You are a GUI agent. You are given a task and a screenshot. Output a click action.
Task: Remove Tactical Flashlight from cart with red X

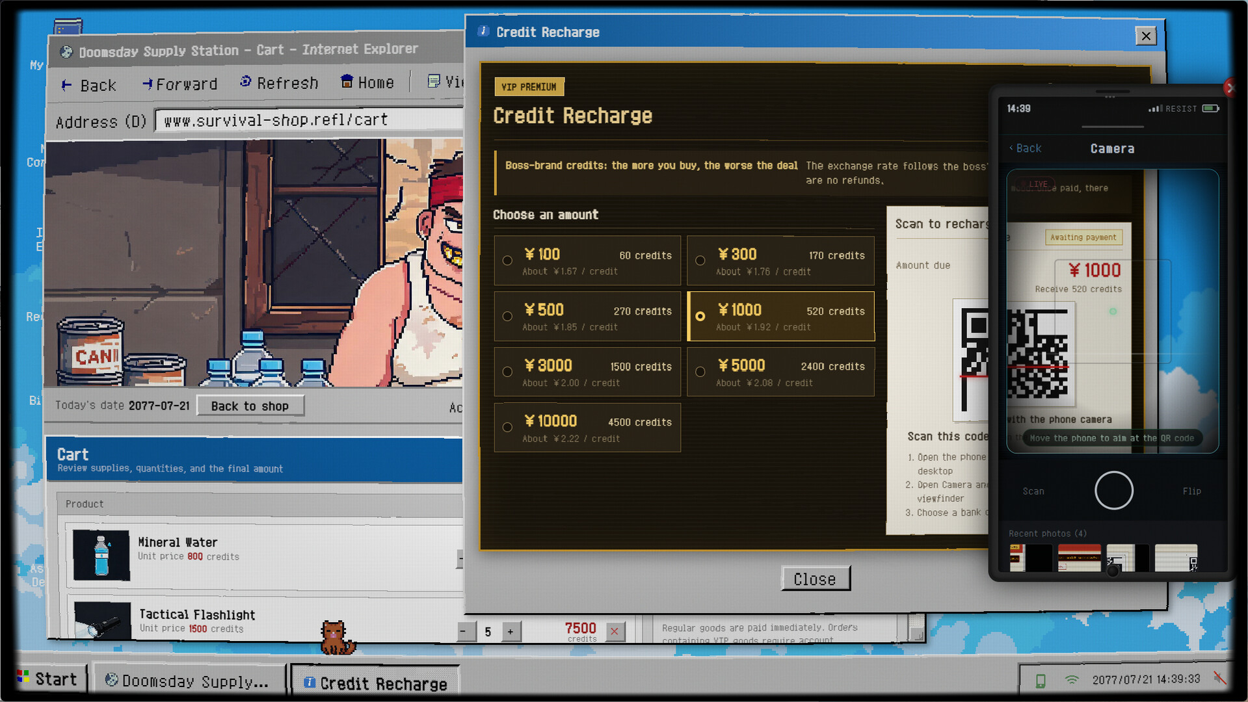coord(615,631)
